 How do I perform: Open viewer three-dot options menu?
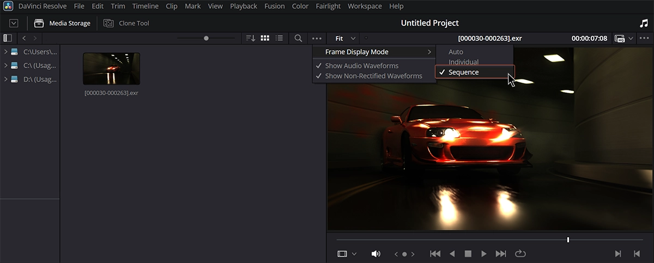click(x=644, y=38)
